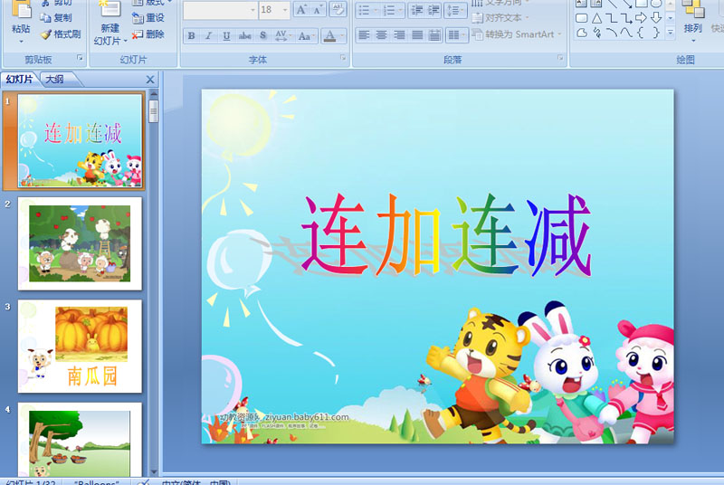Click the thumbnail pane scrollbar handle

154,111
